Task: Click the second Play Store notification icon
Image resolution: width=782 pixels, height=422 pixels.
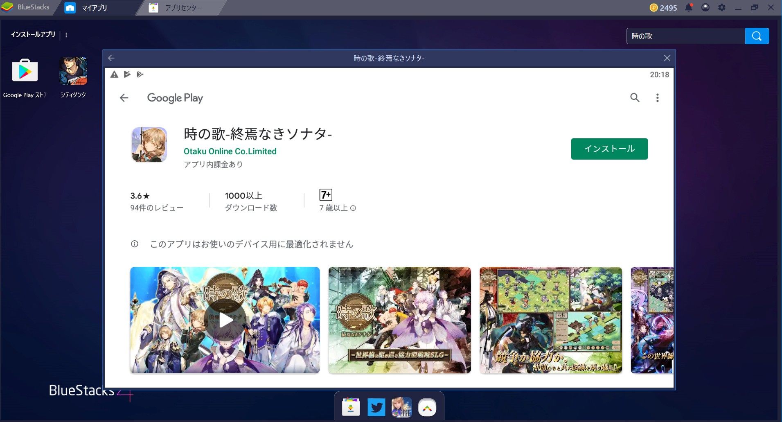Action: (140, 74)
